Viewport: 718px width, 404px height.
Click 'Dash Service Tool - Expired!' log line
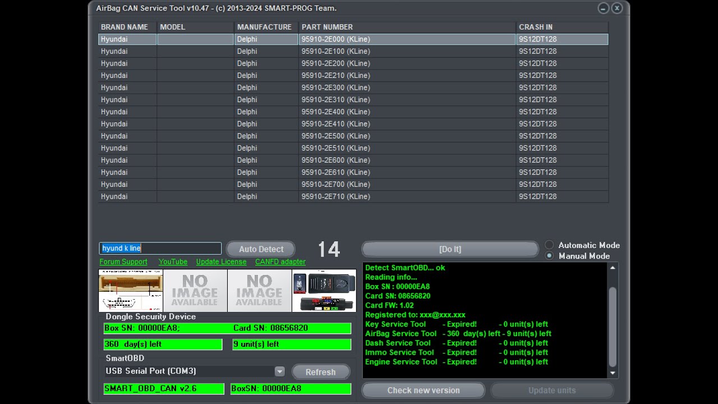click(x=457, y=343)
